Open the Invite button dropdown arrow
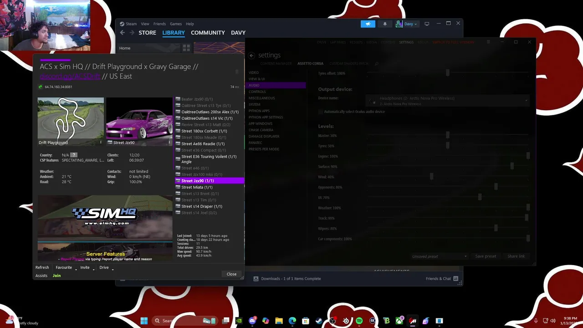Viewport: 583px width, 328px height. pyautogui.click(x=93, y=269)
